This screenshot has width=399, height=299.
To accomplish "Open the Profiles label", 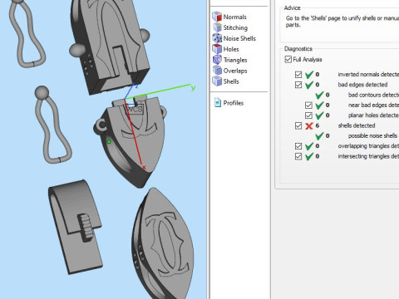I will (234, 103).
